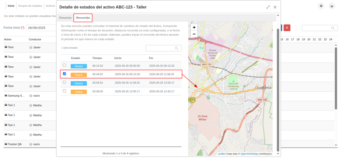Focus the search field in the Recorrido table
This screenshot has width=340, height=159.
[163, 48]
